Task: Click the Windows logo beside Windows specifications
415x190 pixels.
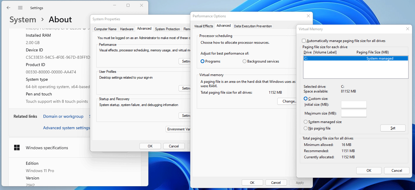Action: point(17,148)
